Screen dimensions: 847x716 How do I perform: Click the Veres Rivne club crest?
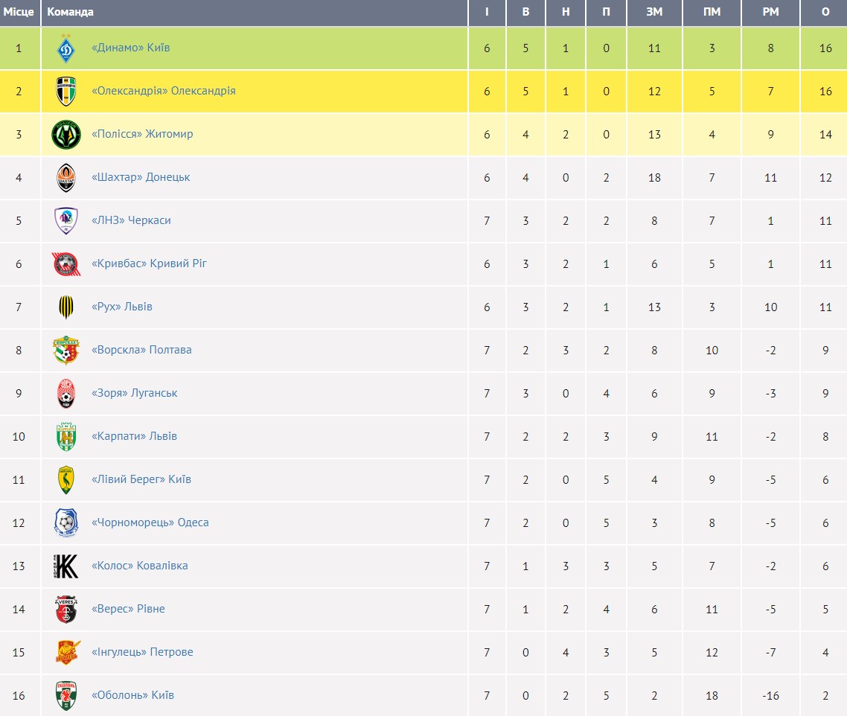pos(66,609)
